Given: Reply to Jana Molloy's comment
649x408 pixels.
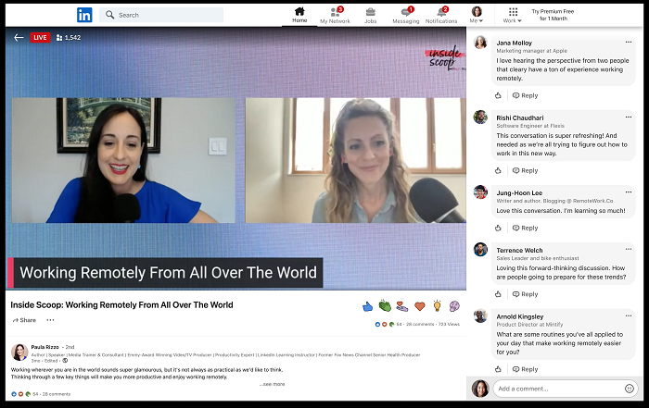Looking at the screenshot, I should point(526,95).
